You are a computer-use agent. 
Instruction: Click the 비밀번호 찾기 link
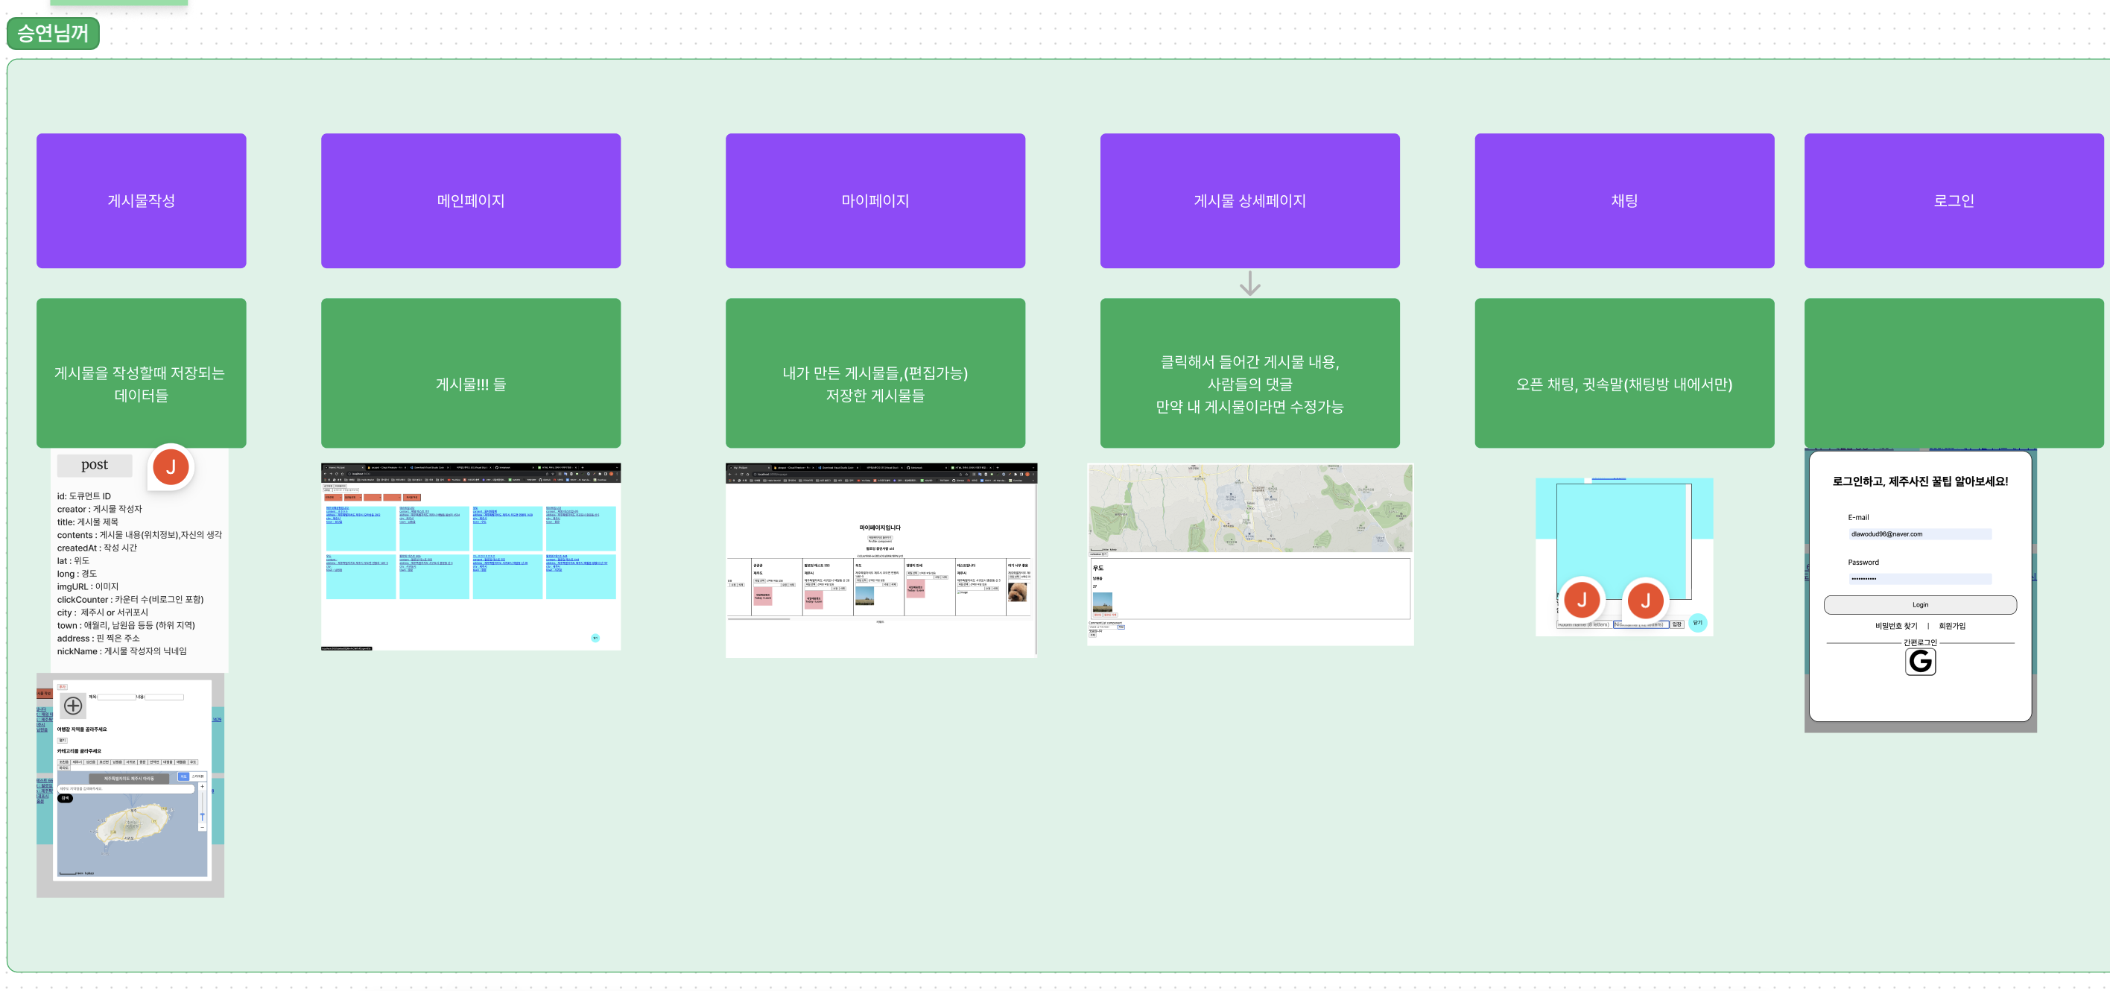pos(1895,626)
